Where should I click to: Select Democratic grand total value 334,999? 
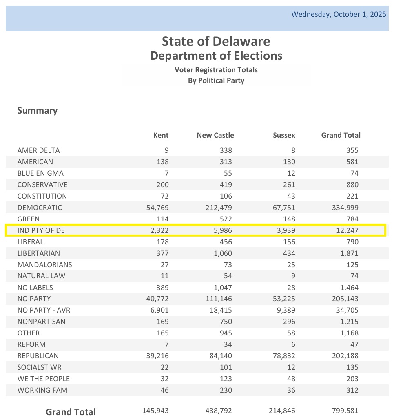(345, 208)
